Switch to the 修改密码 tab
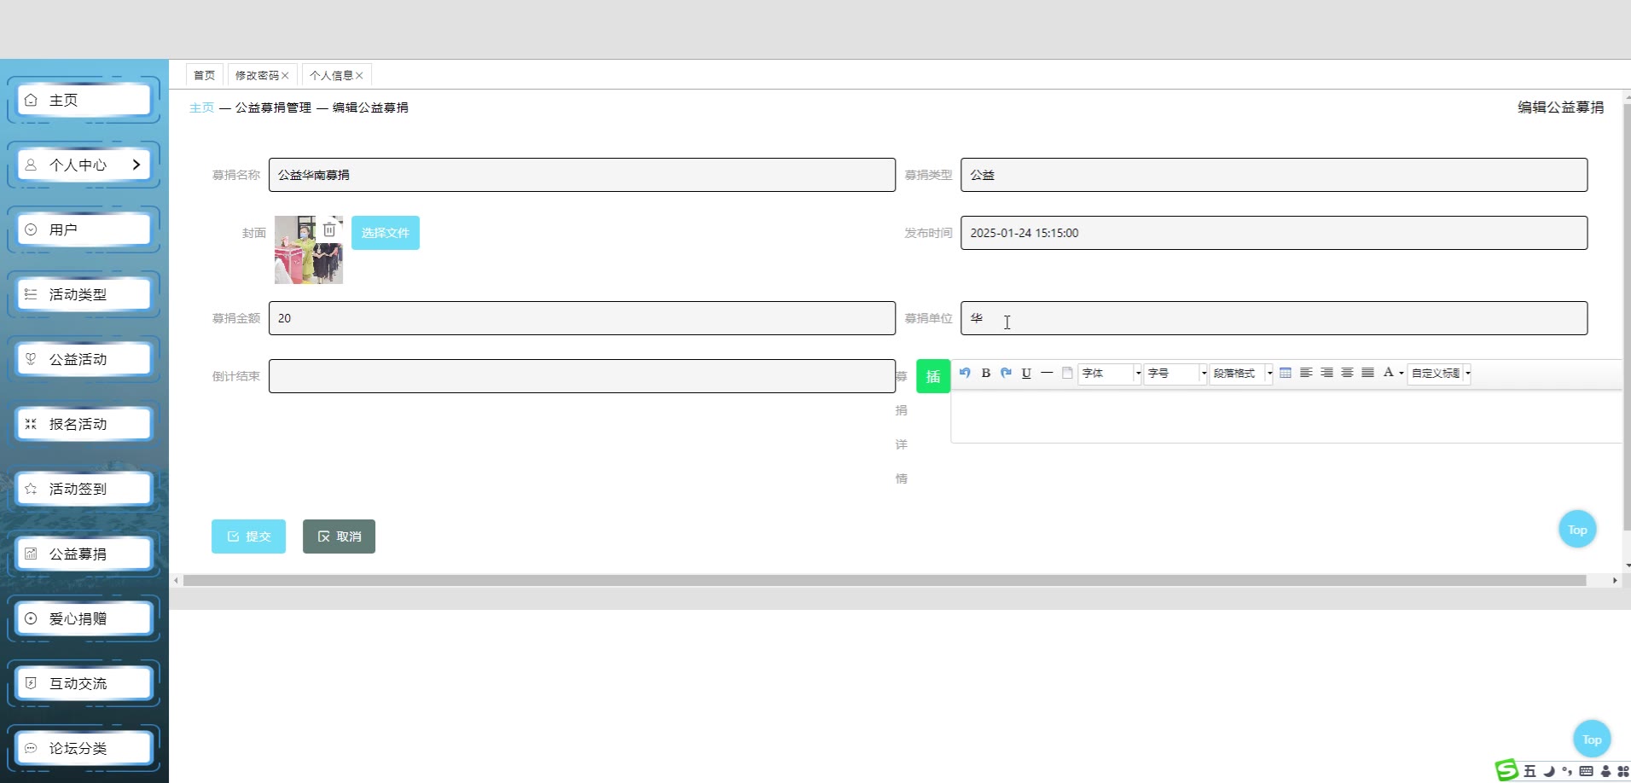 click(257, 76)
